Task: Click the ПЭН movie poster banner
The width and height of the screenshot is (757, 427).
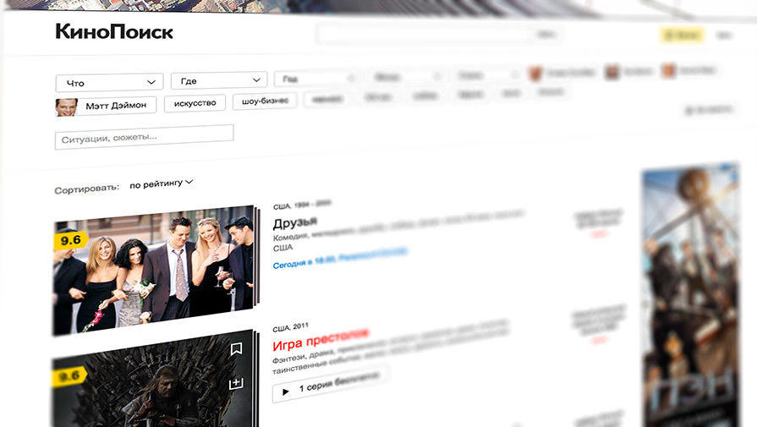Action: tap(689, 296)
